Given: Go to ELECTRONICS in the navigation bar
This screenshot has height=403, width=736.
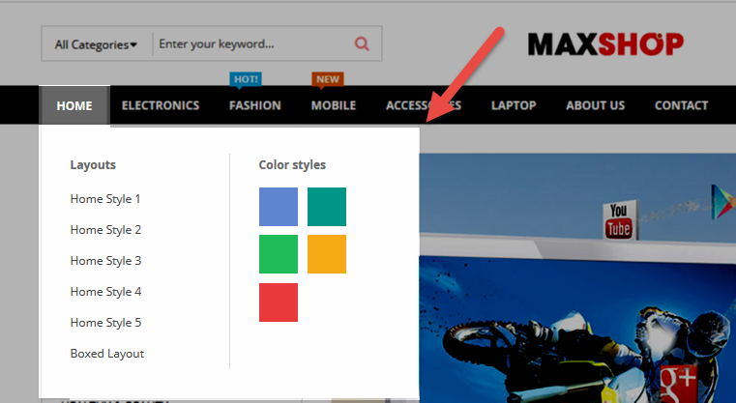Looking at the screenshot, I should [x=161, y=105].
